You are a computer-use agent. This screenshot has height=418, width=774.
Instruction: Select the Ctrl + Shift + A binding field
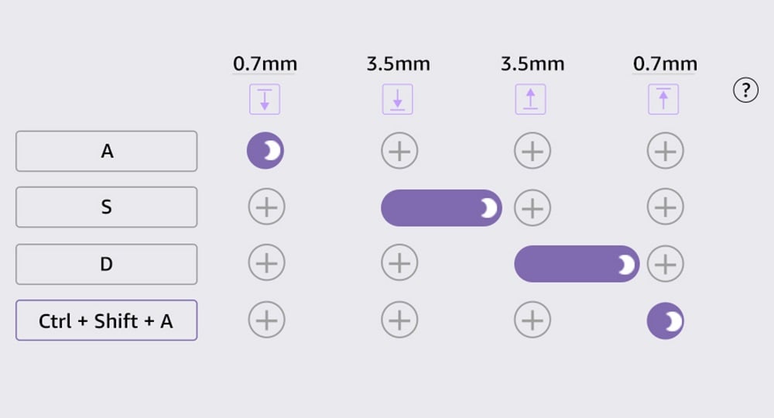(107, 320)
